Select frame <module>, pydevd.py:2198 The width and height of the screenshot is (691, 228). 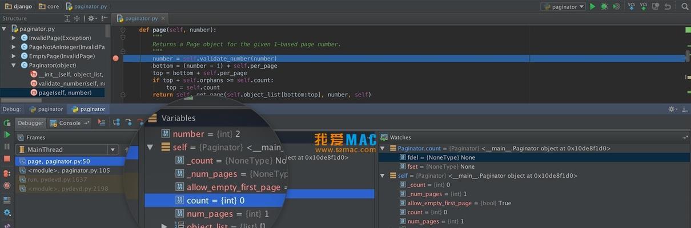[x=70, y=189]
